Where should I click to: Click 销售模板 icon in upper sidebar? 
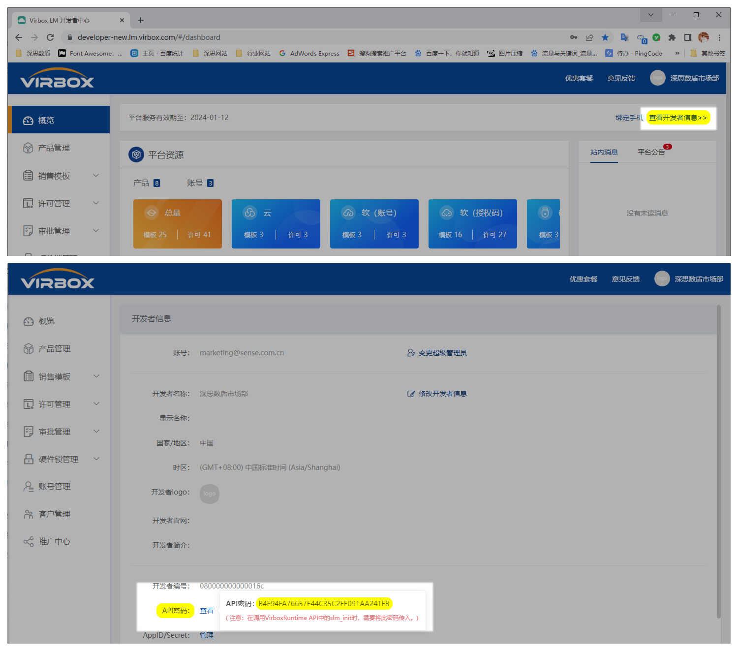coord(28,176)
